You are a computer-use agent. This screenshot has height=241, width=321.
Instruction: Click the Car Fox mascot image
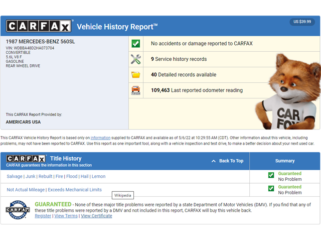point(288,91)
